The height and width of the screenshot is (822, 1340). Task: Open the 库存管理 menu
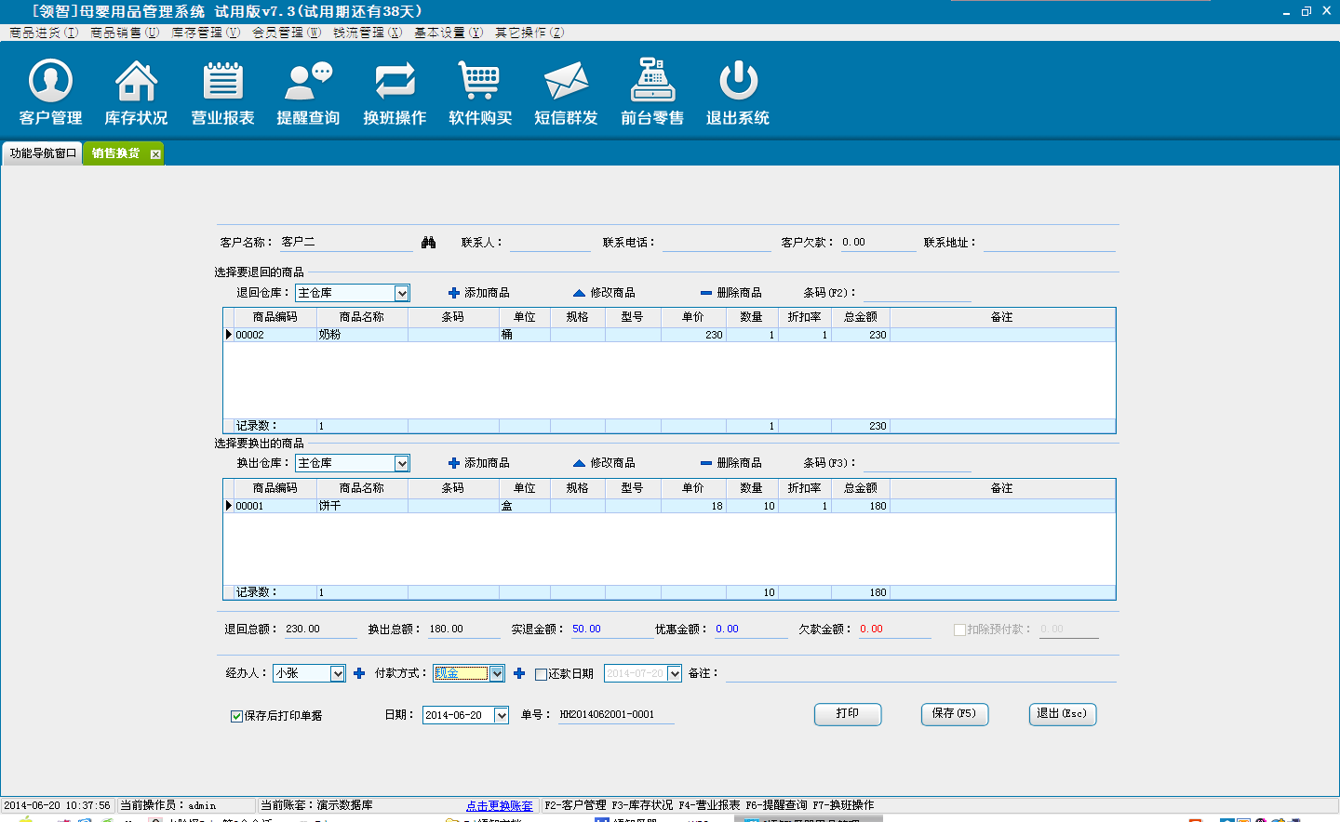205,33
